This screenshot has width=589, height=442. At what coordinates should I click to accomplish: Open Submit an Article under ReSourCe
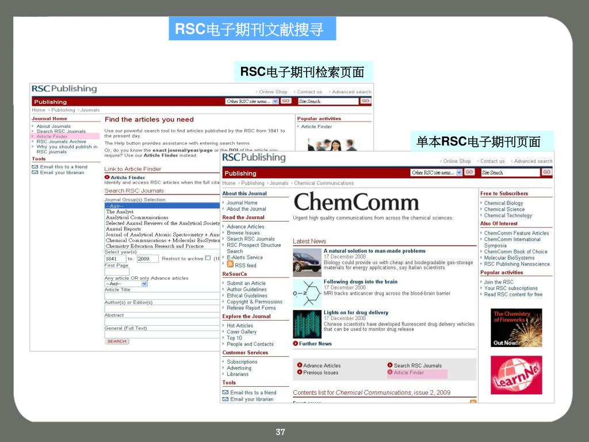tap(246, 283)
